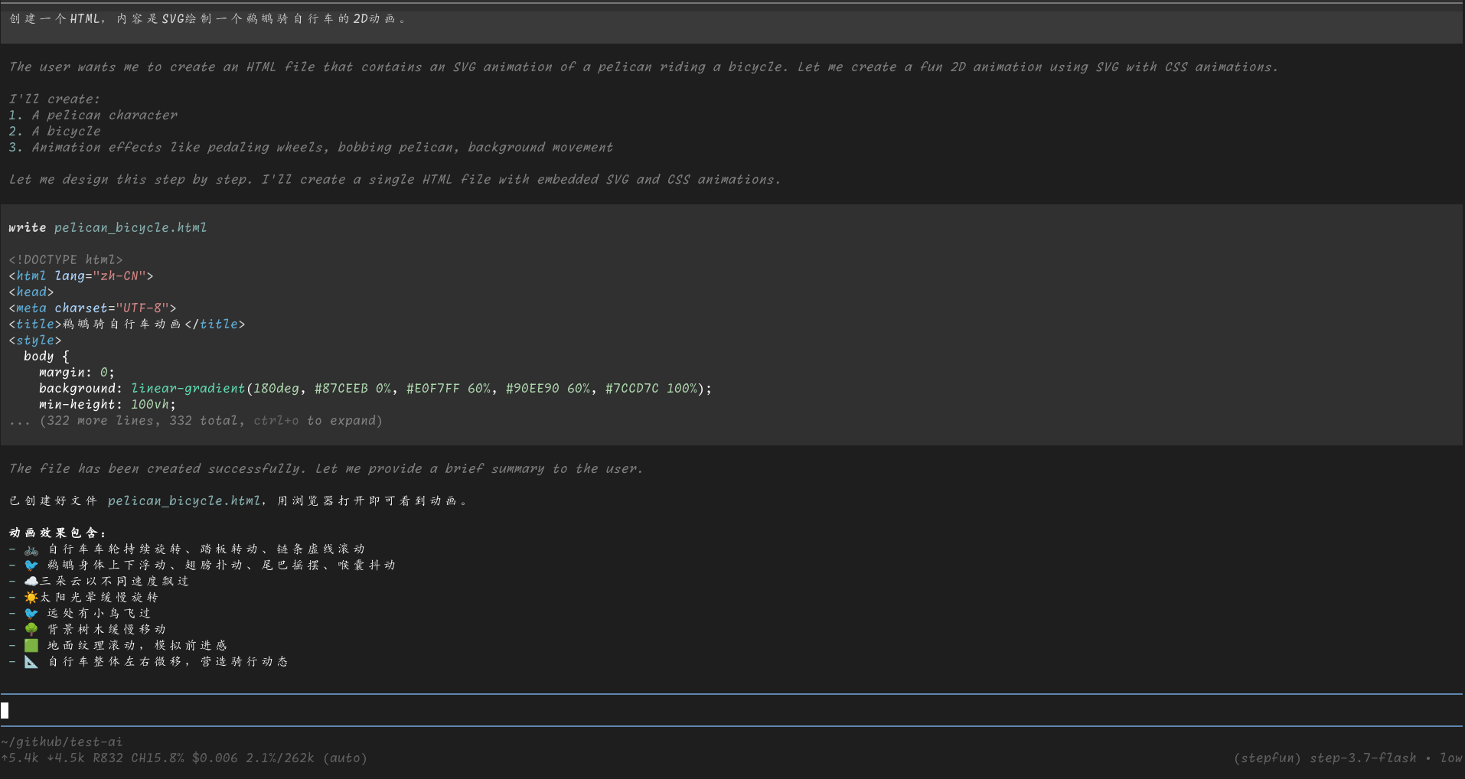Click the linear-gradient background code line
1465x779 pixels.
pos(375,389)
